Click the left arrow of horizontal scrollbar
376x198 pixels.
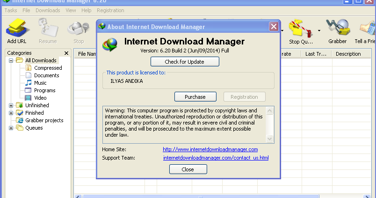pos(78,197)
